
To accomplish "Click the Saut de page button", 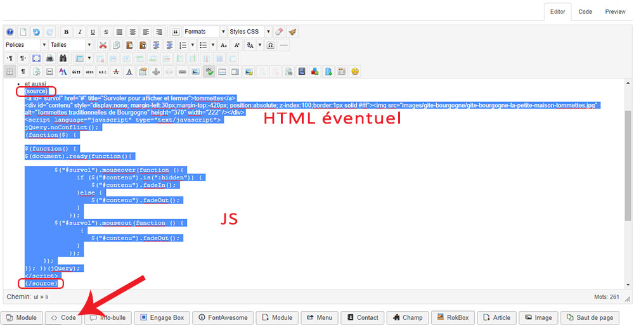I will (x=590, y=318).
